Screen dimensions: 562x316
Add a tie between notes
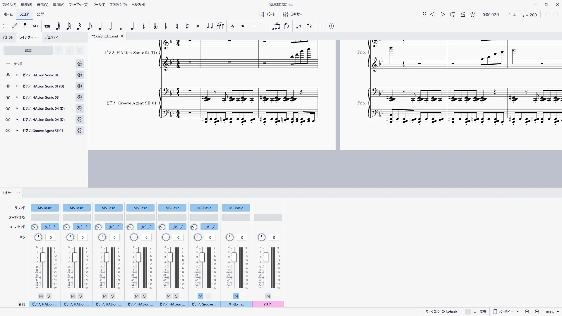point(210,26)
